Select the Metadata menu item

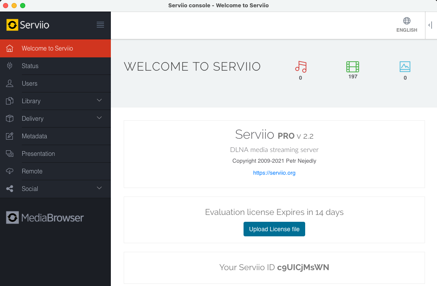point(56,136)
